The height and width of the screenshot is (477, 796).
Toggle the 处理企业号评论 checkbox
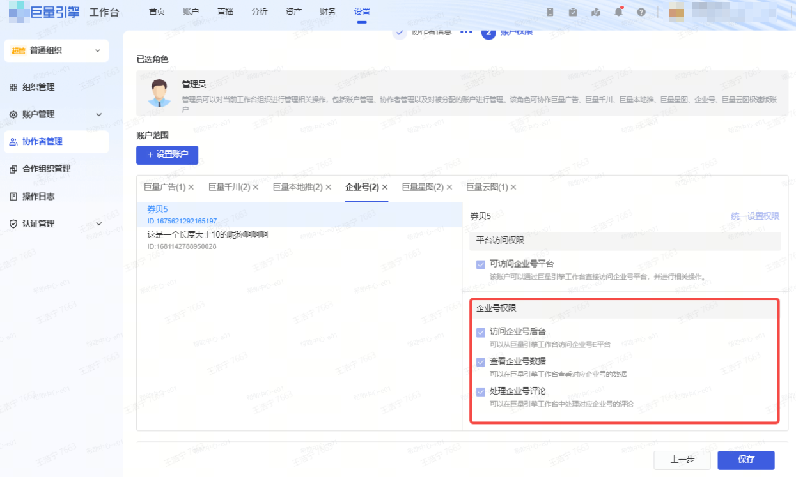click(481, 391)
